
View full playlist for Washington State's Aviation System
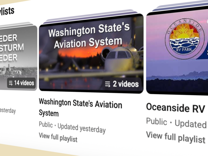(x=58, y=137)
